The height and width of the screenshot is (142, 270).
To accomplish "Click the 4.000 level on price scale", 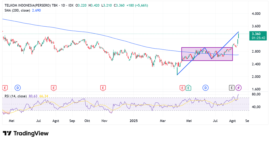I will [256, 14].
